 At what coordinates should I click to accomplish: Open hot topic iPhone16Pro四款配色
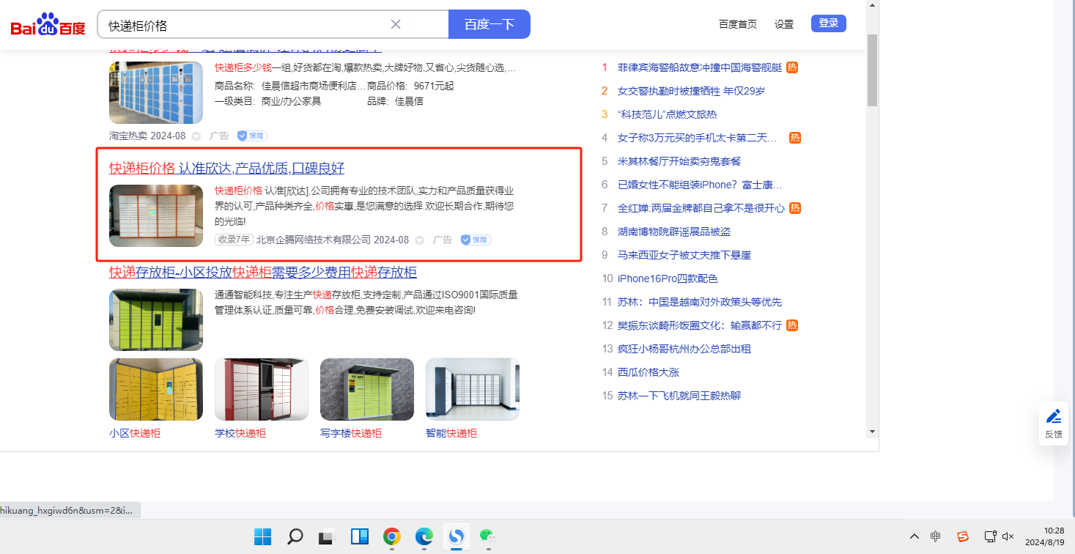click(x=668, y=278)
